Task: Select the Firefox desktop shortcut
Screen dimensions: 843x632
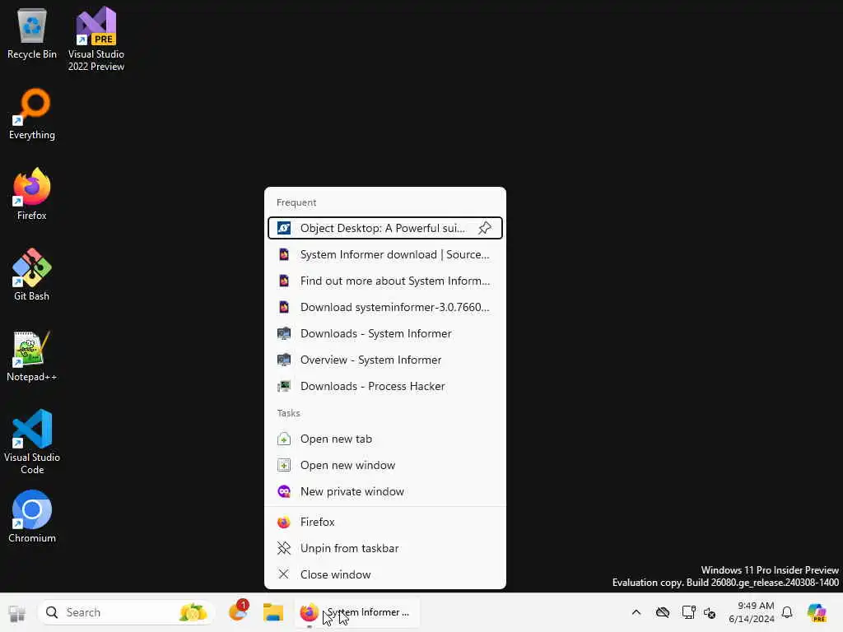Action: coord(32,194)
